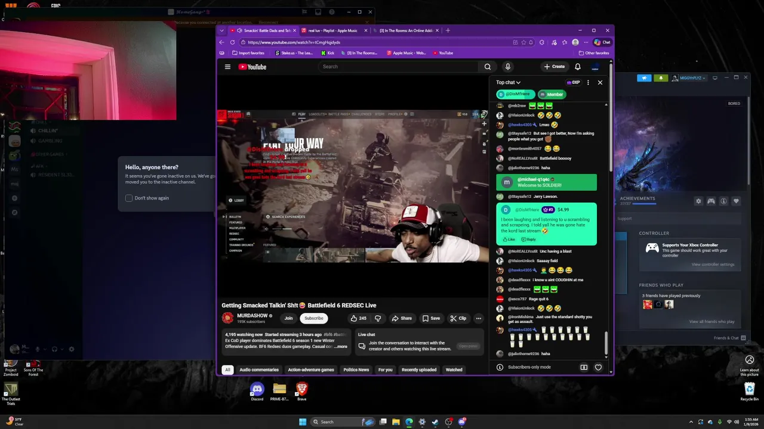Viewport: 764px width, 429px height.
Task: Send a heart reaction in chat
Action: pyautogui.click(x=598, y=367)
